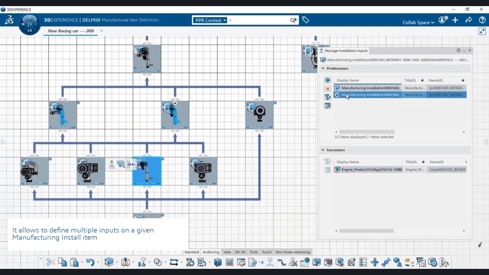Open the compass play button
The image size is (489, 275).
[30, 24]
